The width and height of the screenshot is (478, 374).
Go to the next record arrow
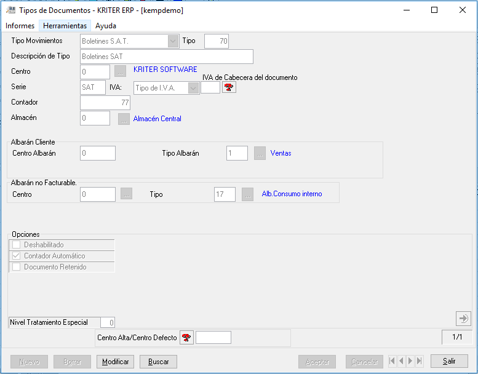(410, 361)
